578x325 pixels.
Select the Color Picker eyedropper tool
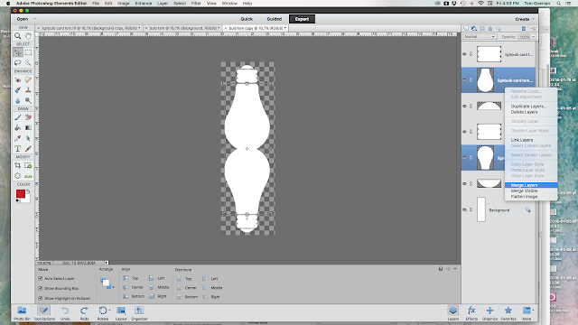coord(17,138)
